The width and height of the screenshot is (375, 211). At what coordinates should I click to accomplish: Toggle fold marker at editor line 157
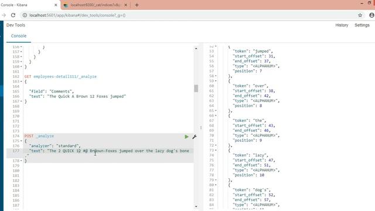tap(21, 52)
